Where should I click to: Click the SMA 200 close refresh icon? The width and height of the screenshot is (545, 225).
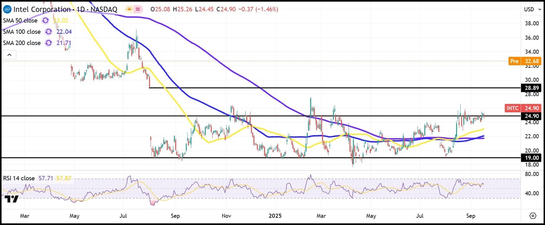click(49, 43)
